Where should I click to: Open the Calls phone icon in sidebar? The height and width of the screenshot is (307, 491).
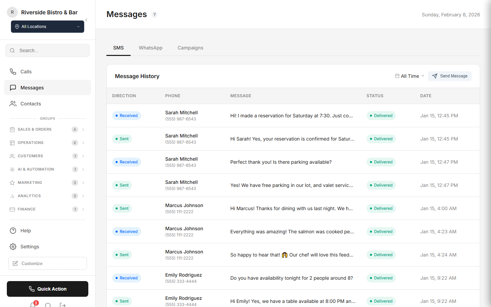pyautogui.click(x=13, y=71)
